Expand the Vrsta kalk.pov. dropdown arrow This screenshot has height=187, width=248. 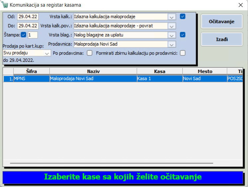pyautogui.click(x=172, y=26)
